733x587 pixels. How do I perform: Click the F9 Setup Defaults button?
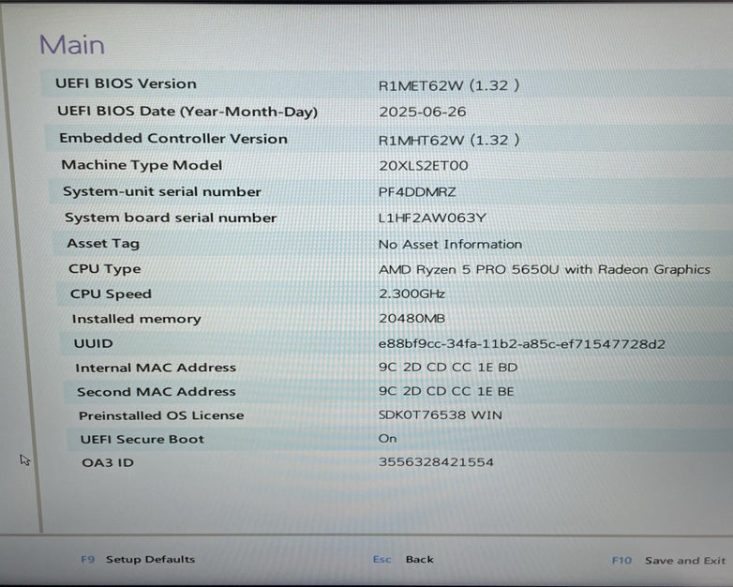(x=138, y=560)
